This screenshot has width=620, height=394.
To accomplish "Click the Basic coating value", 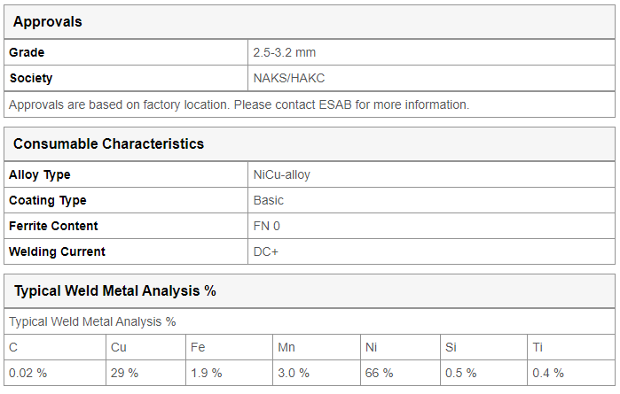I will point(269,200).
